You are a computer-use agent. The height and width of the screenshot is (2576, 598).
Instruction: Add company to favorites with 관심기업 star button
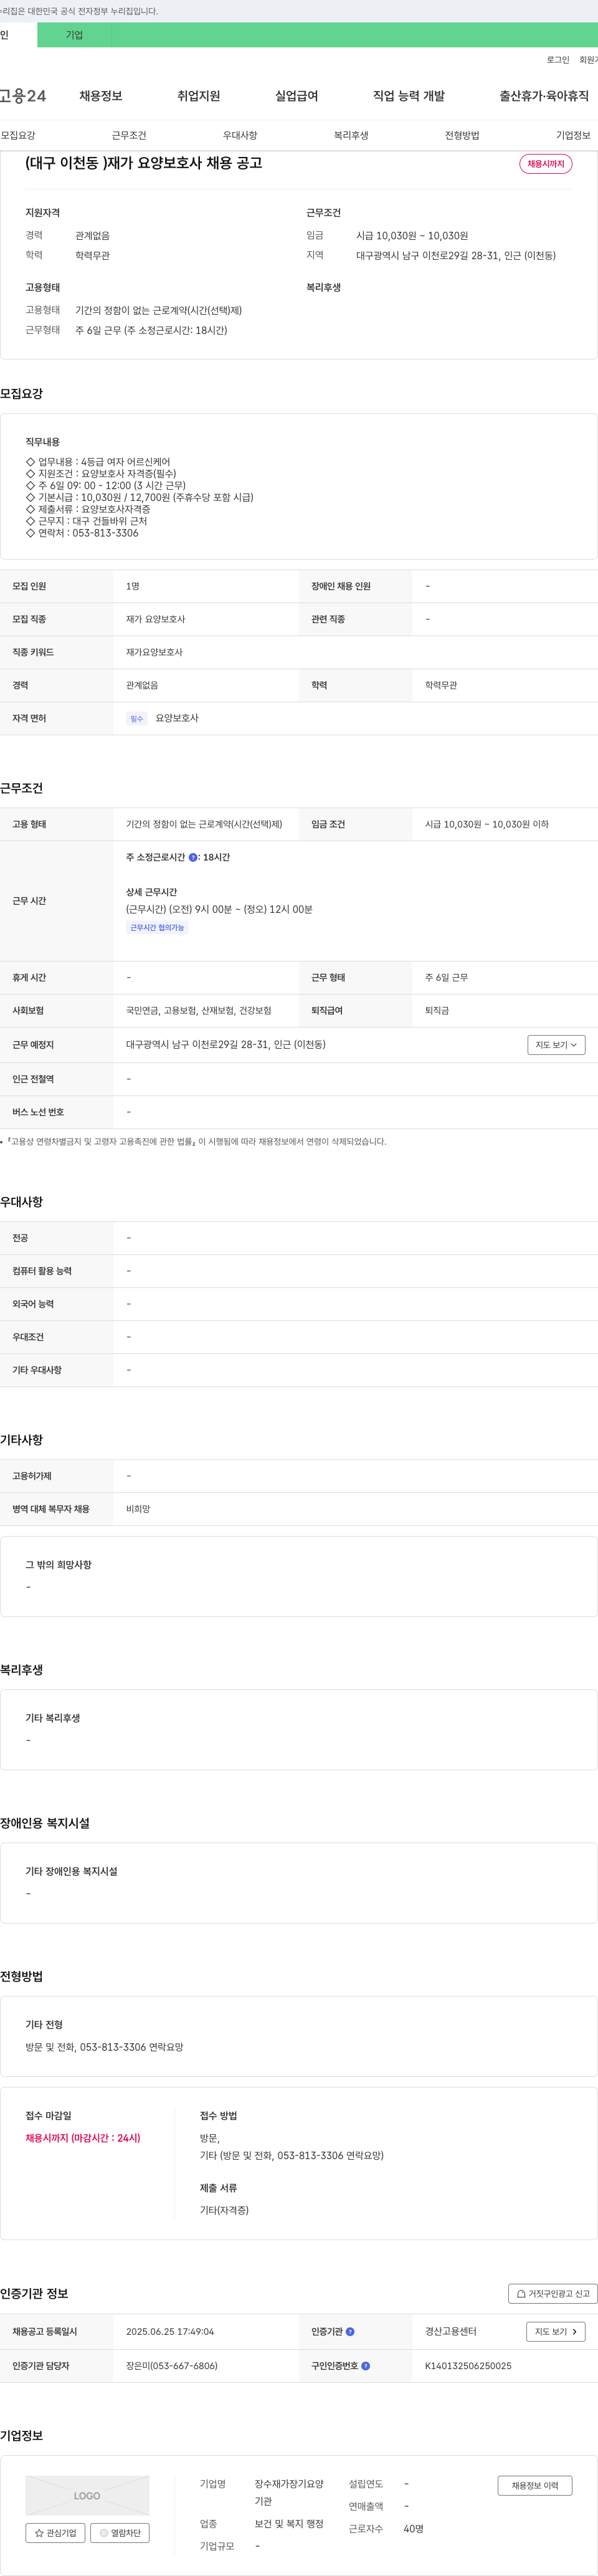click(55, 2533)
